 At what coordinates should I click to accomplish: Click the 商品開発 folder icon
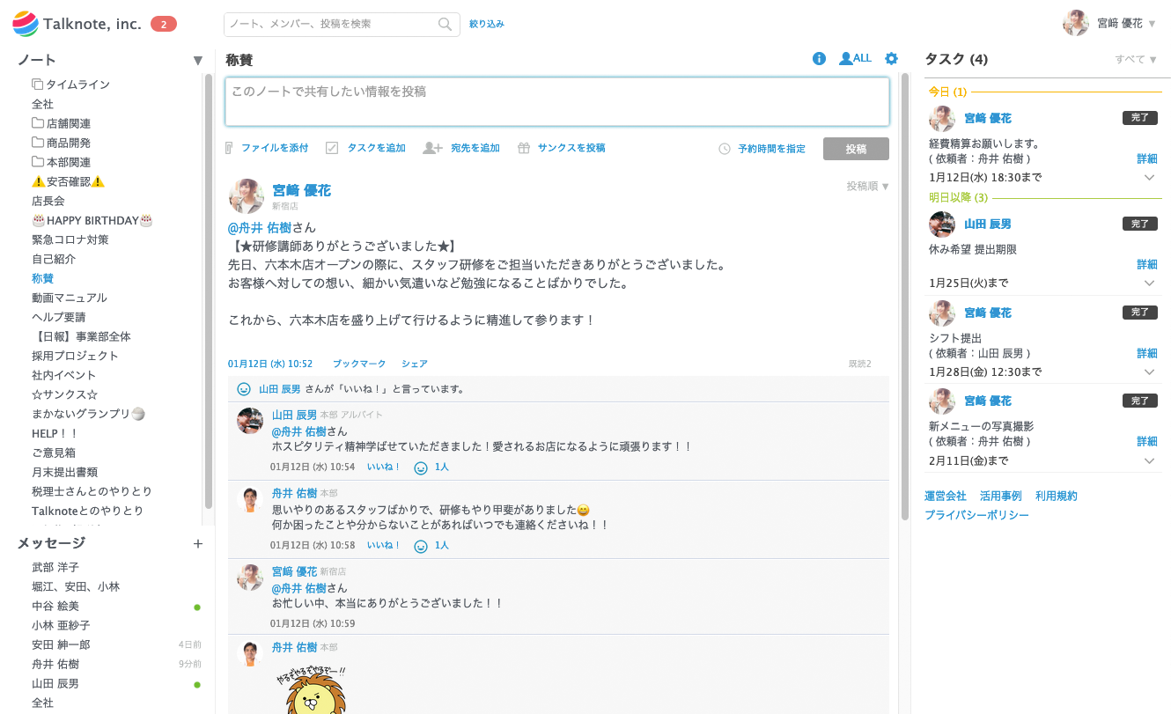tap(38, 143)
